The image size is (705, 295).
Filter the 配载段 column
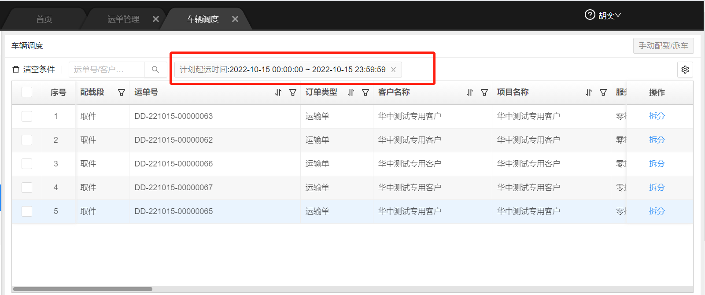click(122, 92)
